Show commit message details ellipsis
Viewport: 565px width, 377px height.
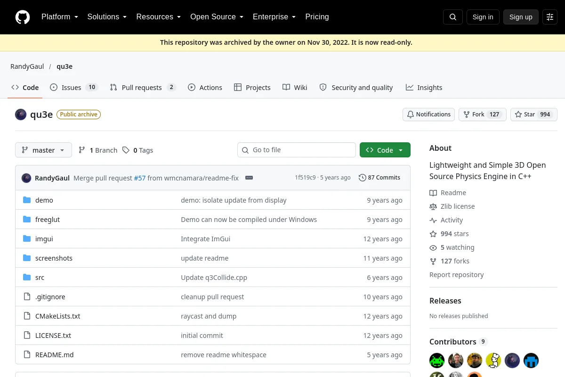[x=249, y=178]
